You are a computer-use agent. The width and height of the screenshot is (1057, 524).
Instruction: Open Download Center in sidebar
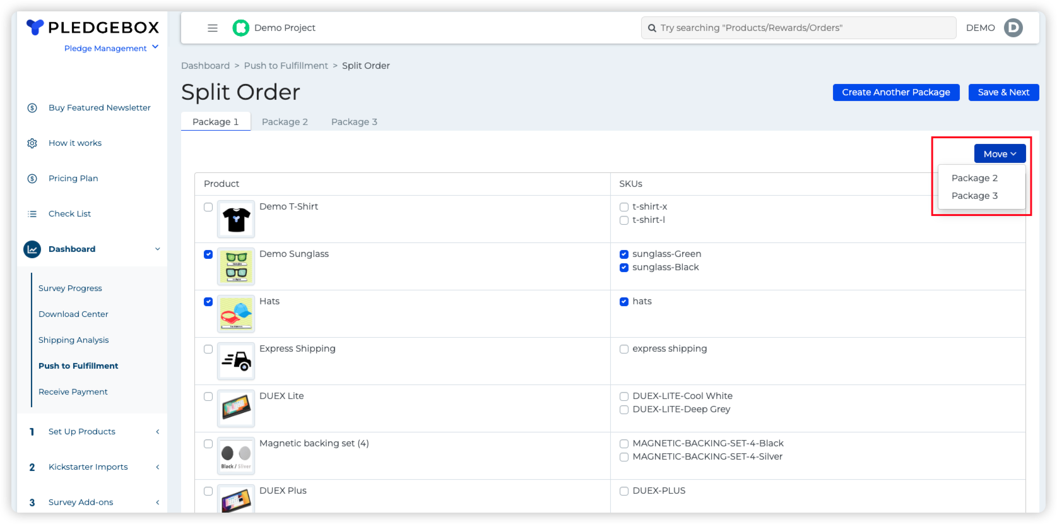(73, 314)
